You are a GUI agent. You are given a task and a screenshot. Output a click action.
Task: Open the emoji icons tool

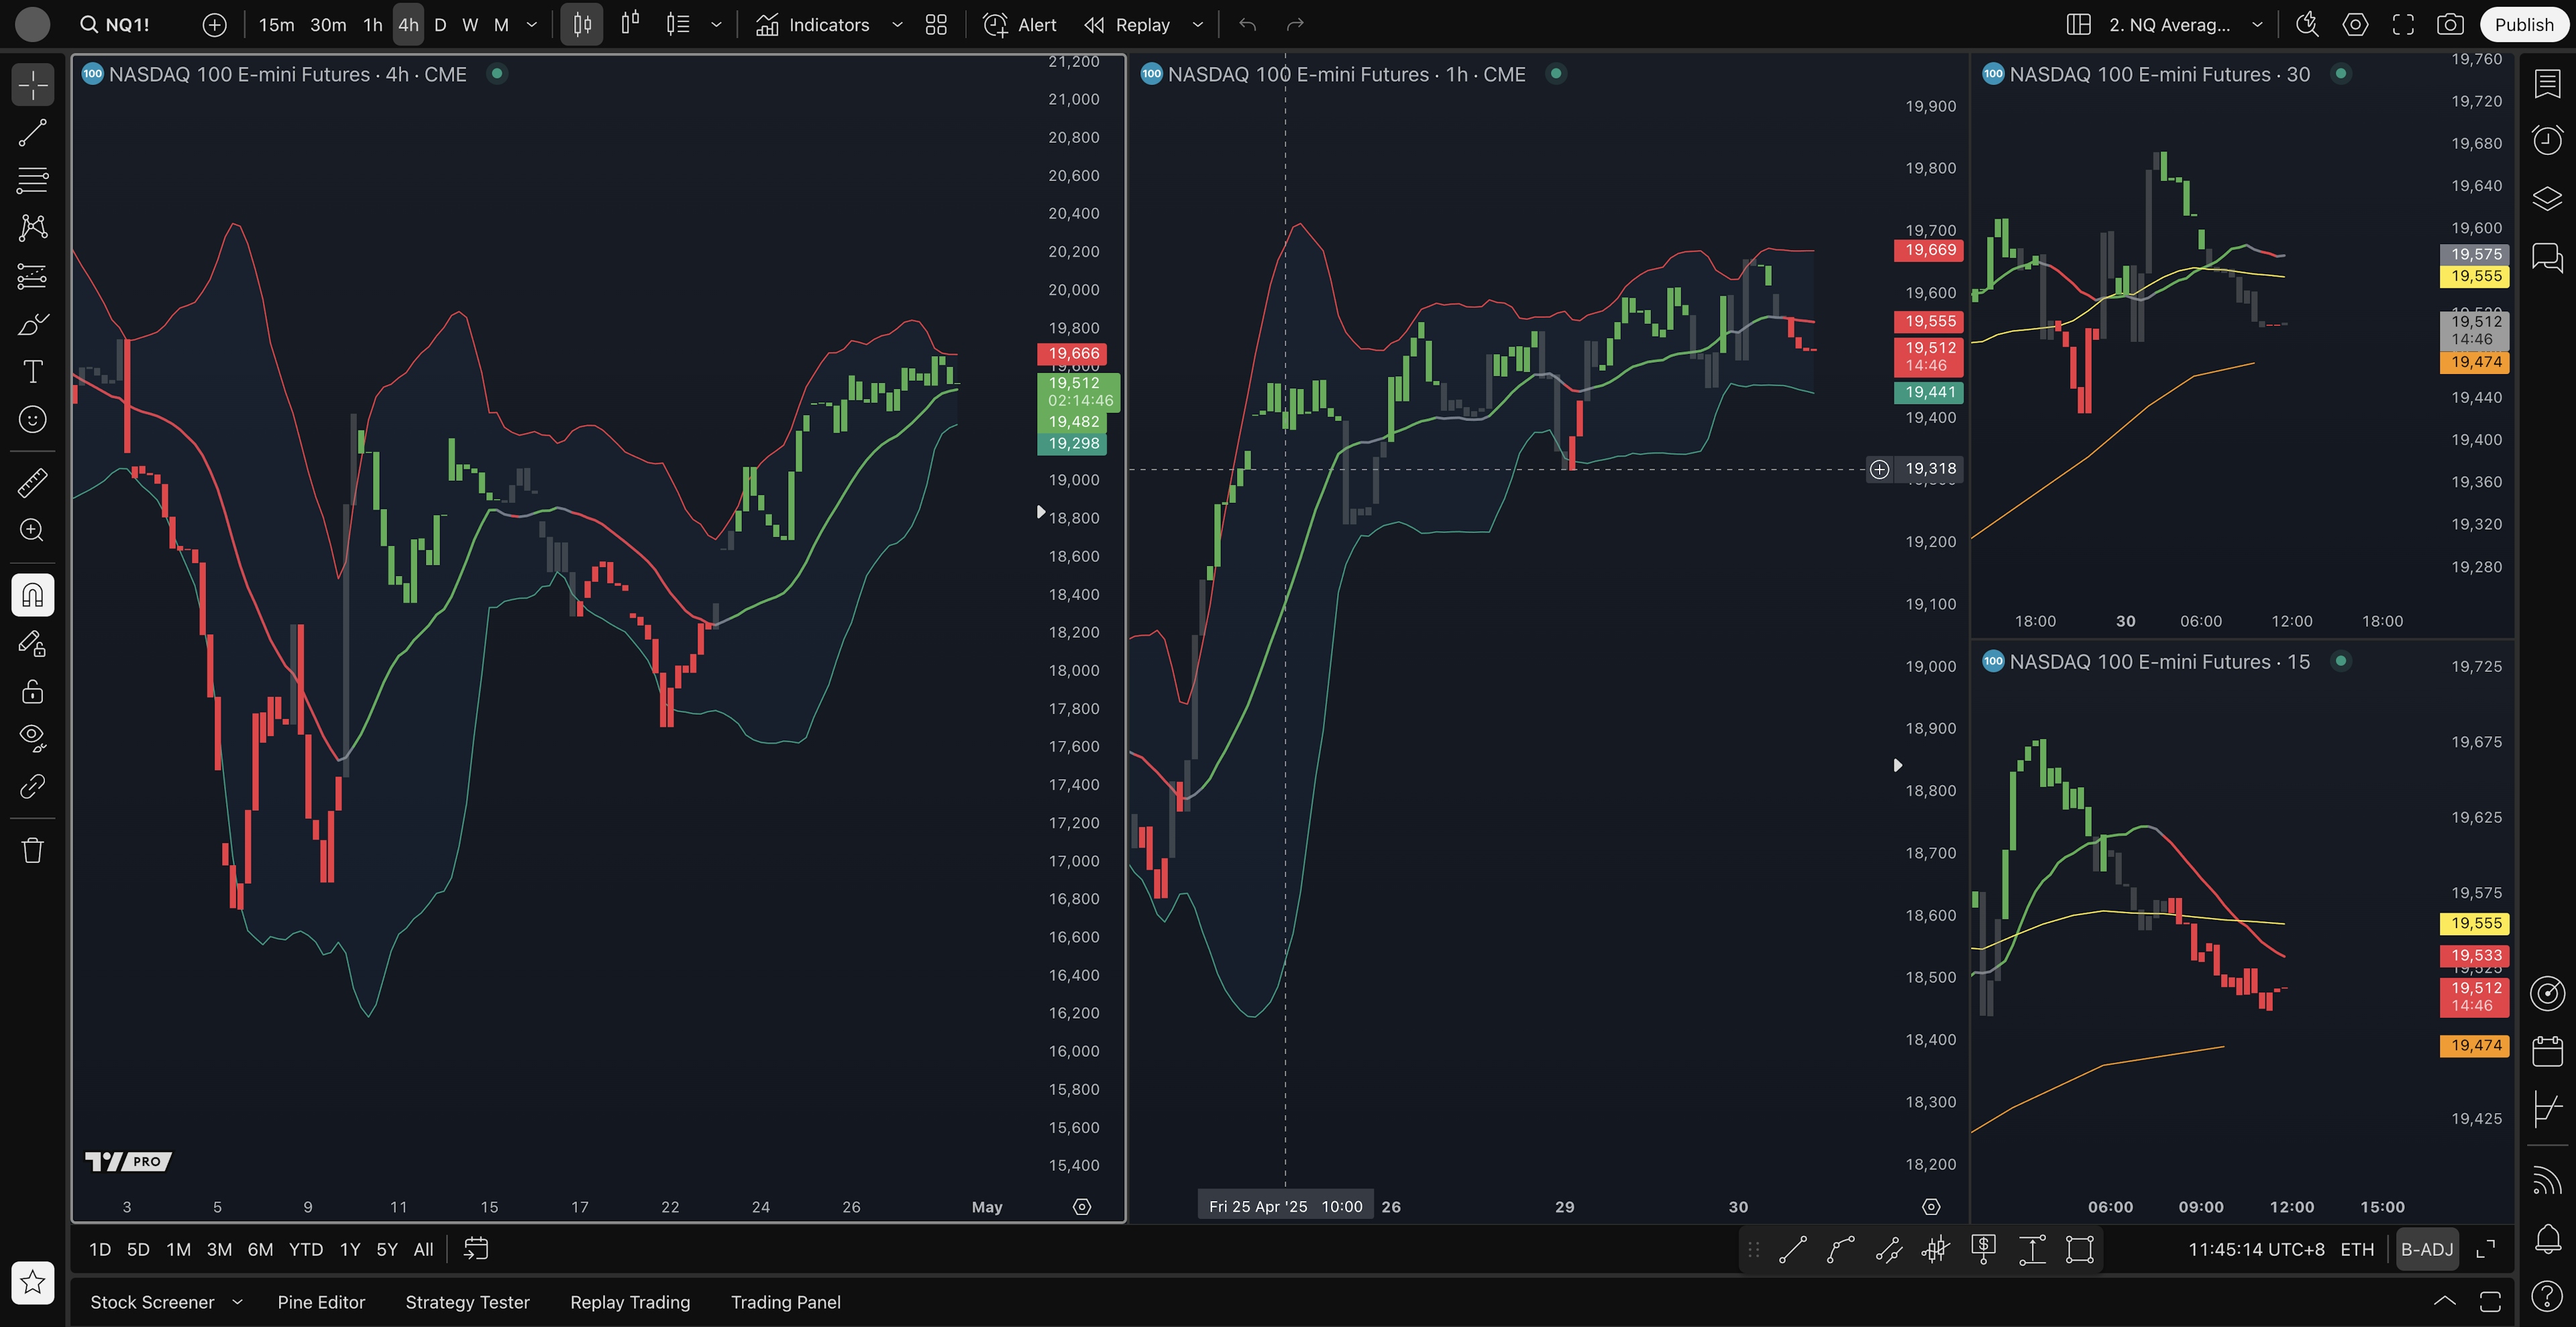(x=32, y=420)
